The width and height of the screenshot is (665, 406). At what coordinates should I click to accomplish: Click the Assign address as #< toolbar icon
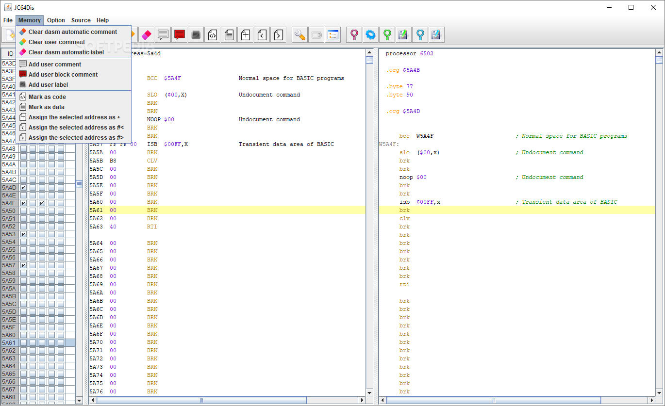click(x=262, y=35)
